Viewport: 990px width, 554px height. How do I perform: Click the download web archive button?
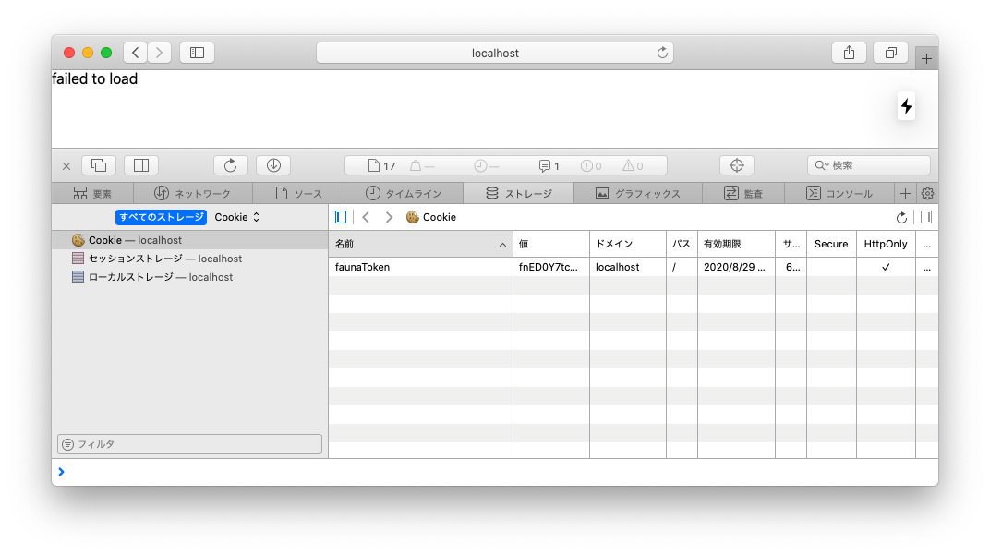coord(273,165)
